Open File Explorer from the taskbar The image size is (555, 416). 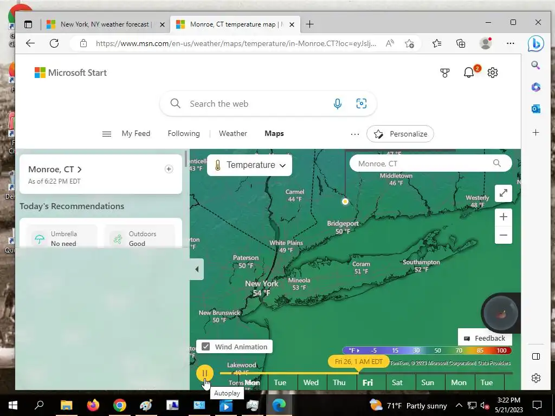(x=66, y=405)
